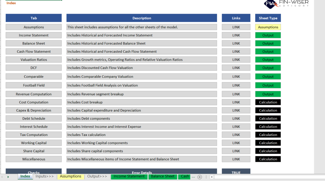
Task: Click the black Calculation cell for Tax Computation
Action: click(x=268, y=135)
